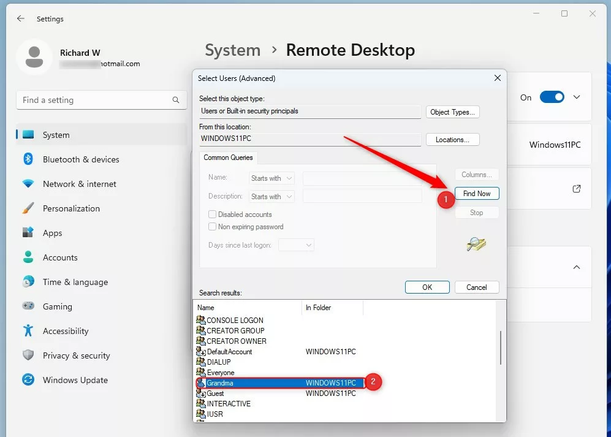Click the Time & language clock icon
The image size is (611, 437).
pos(28,281)
